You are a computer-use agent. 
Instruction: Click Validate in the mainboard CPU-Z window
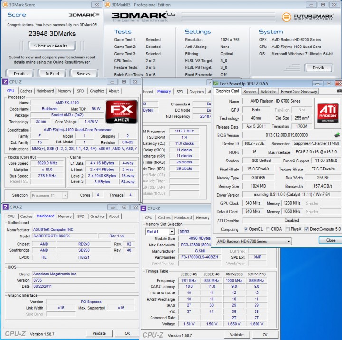[x=99, y=333]
